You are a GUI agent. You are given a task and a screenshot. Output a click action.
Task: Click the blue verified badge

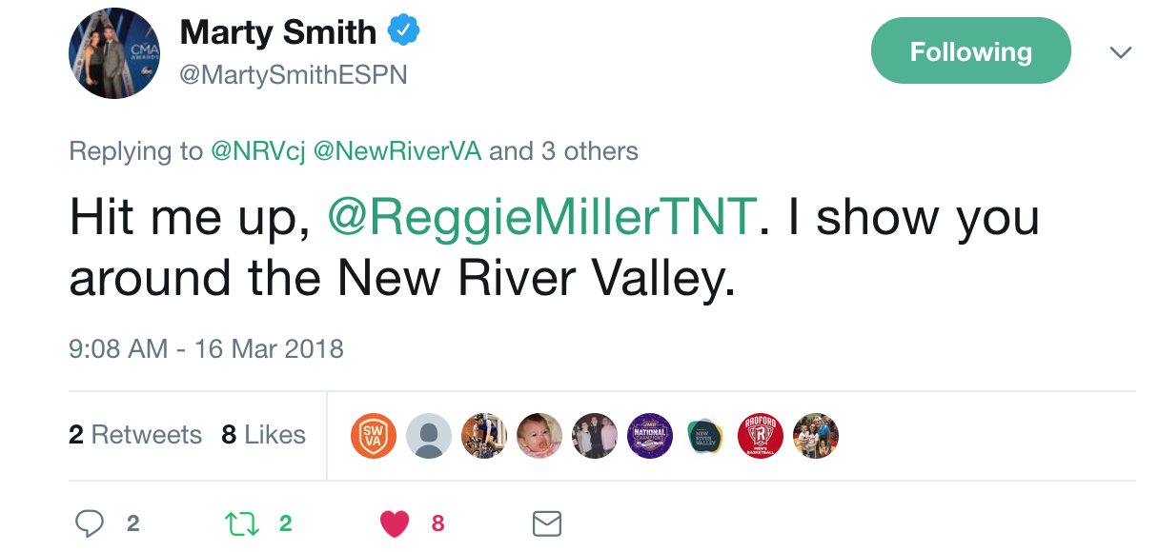click(x=403, y=32)
